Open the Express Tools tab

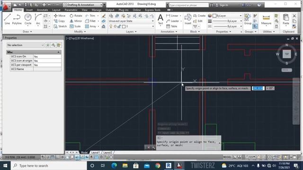tap(152, 10)
